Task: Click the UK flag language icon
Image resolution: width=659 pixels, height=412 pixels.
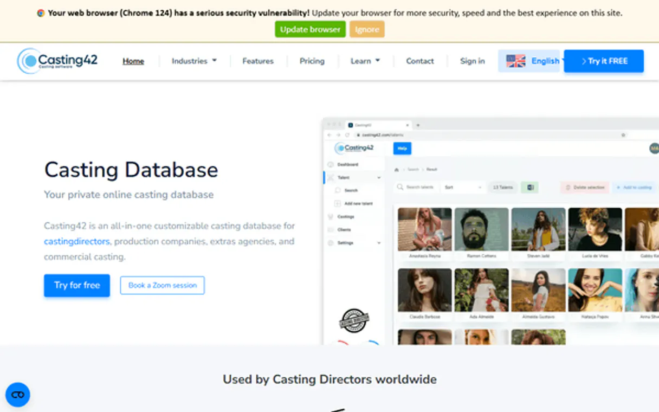Action: 515,61
